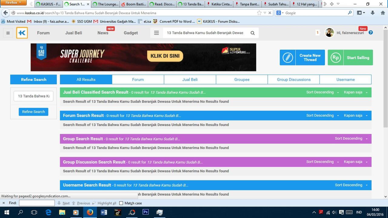This screenshot has width=388, height=218.
Task: Open Firefox bookmarks menu icon
Action: click(x=361, y=13)
